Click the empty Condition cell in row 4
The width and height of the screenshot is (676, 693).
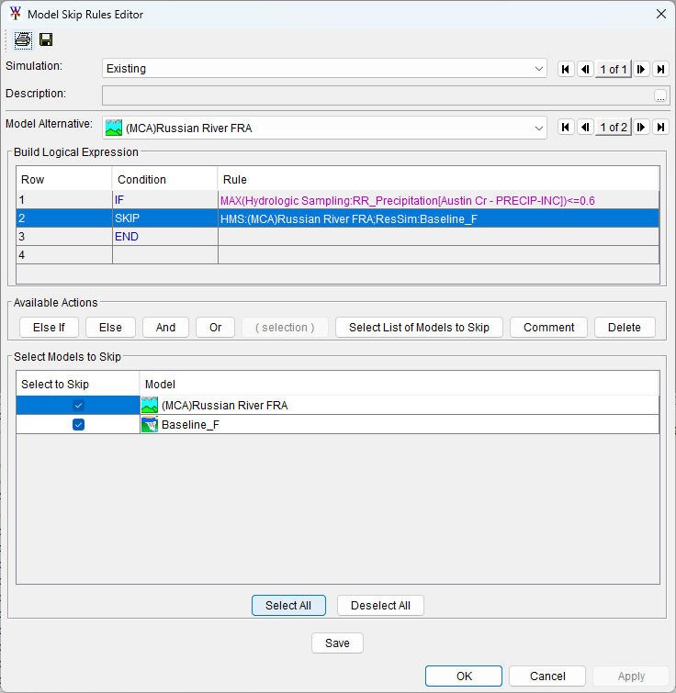[x=165, y=255]
